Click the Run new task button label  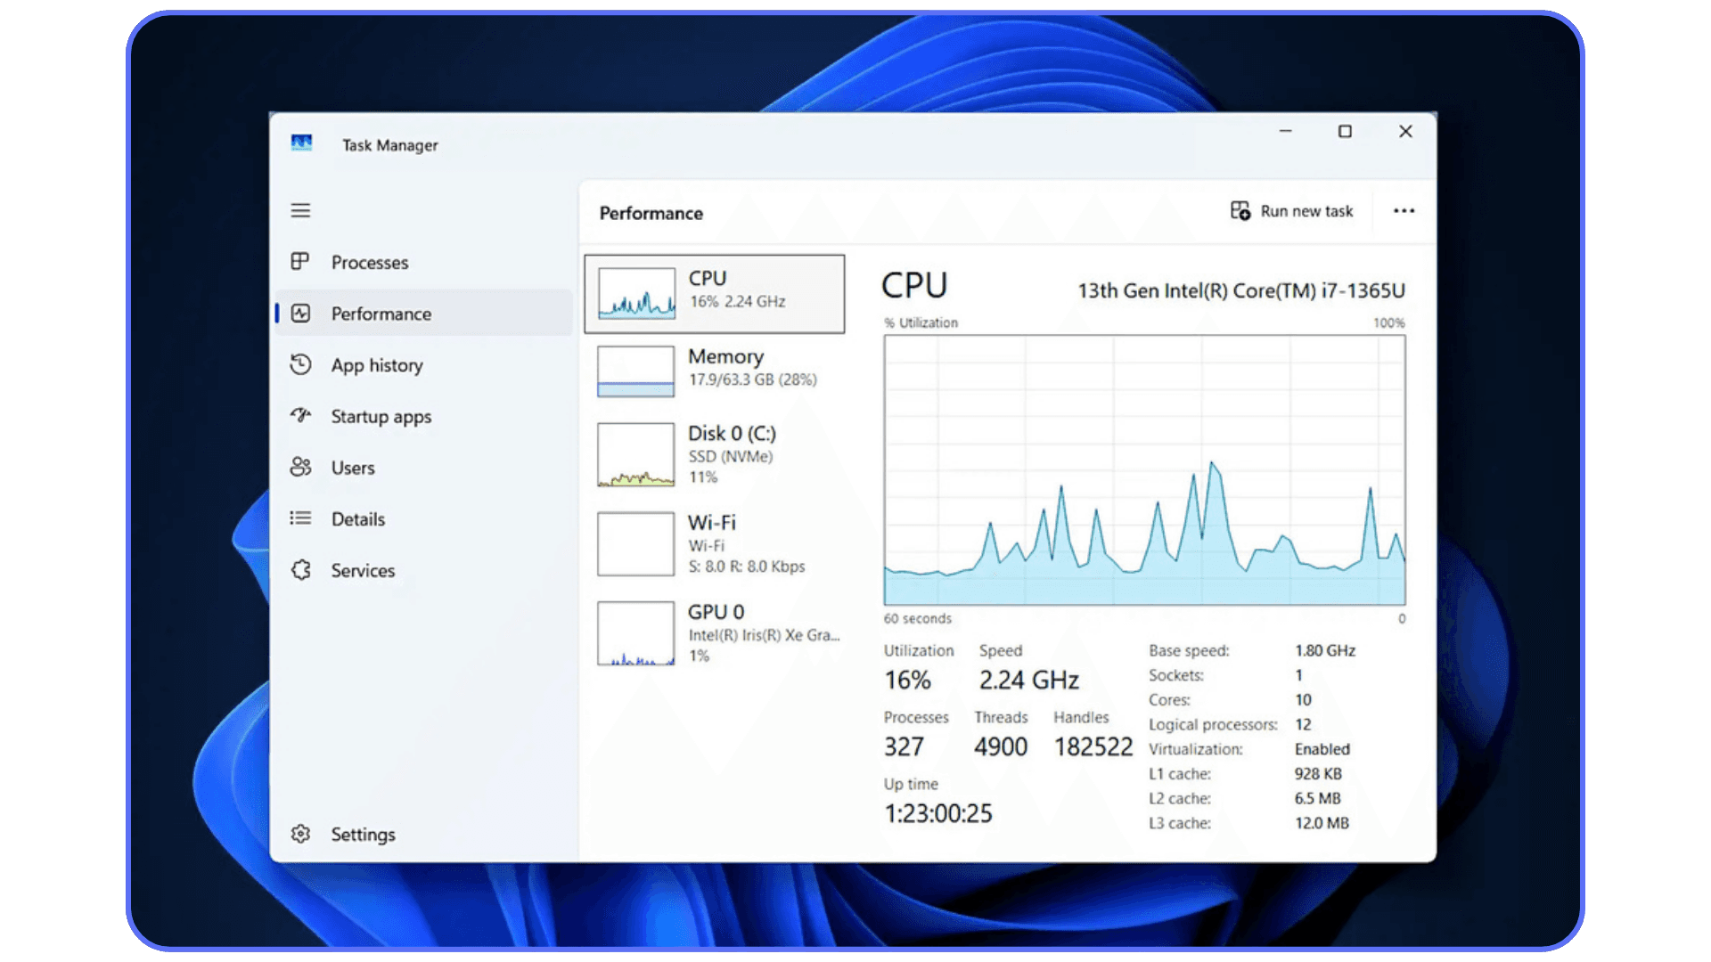coord(1306,211)
